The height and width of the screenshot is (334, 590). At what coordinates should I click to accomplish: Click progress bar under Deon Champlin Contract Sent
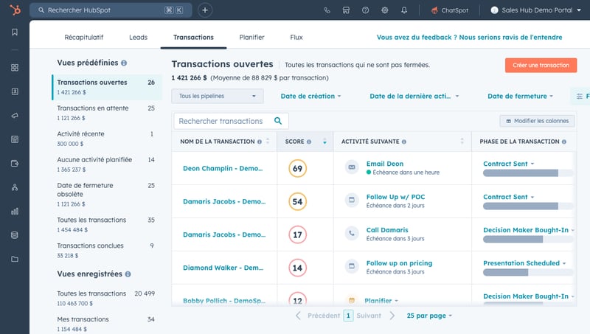528,173
